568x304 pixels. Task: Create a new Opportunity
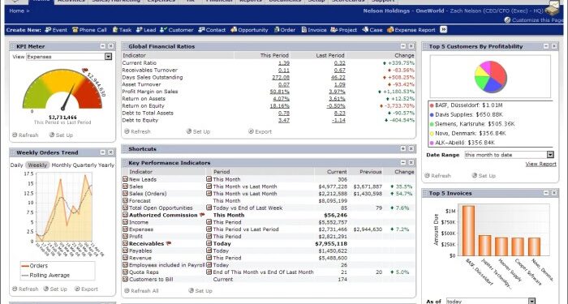click(250, 30)
